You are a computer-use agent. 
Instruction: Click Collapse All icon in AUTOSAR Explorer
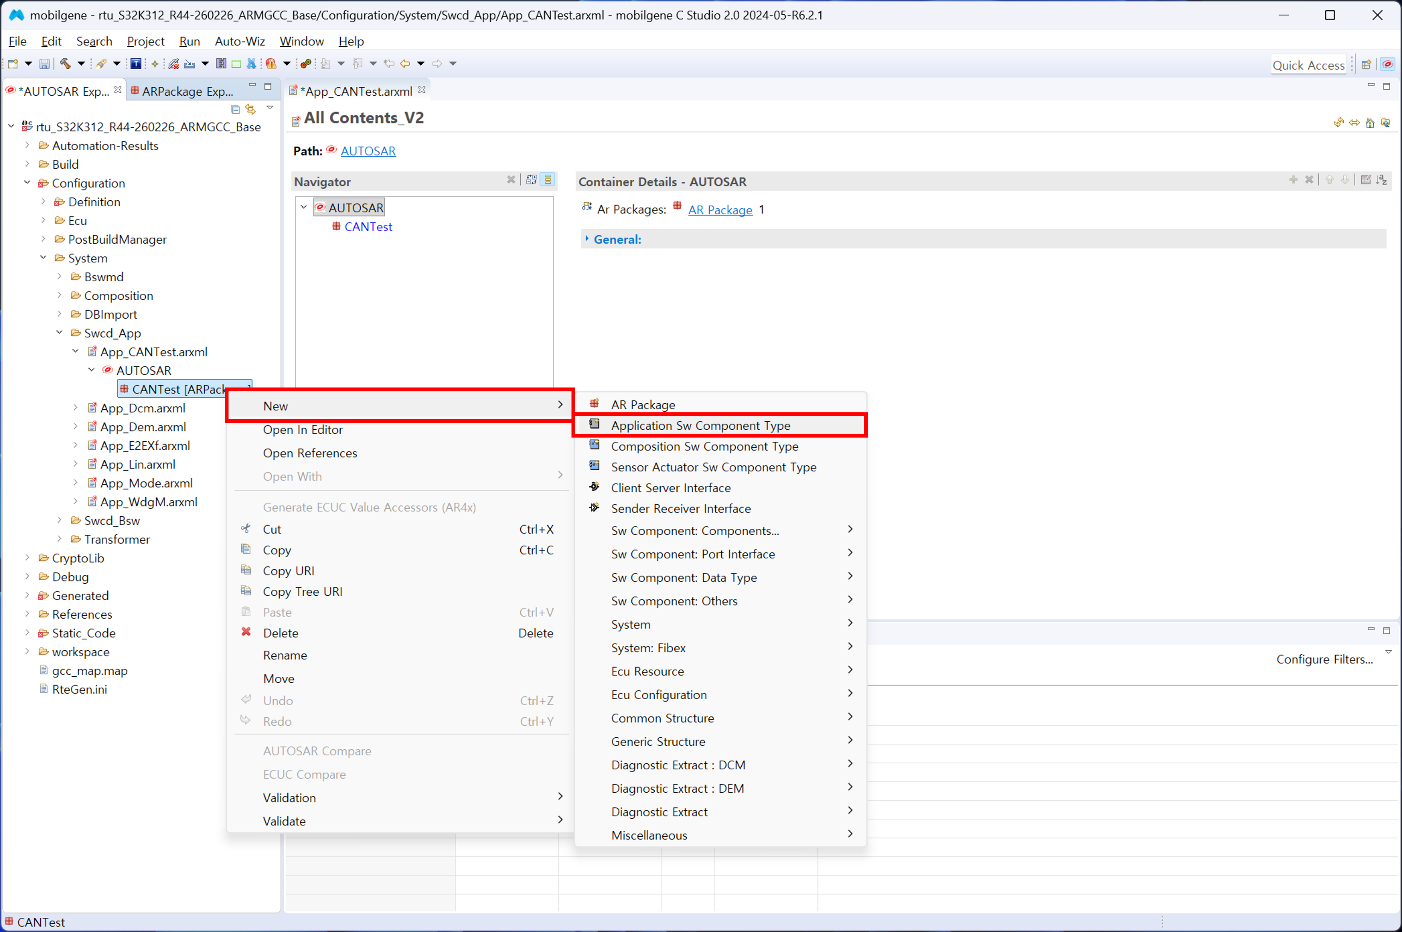[235, 109]
